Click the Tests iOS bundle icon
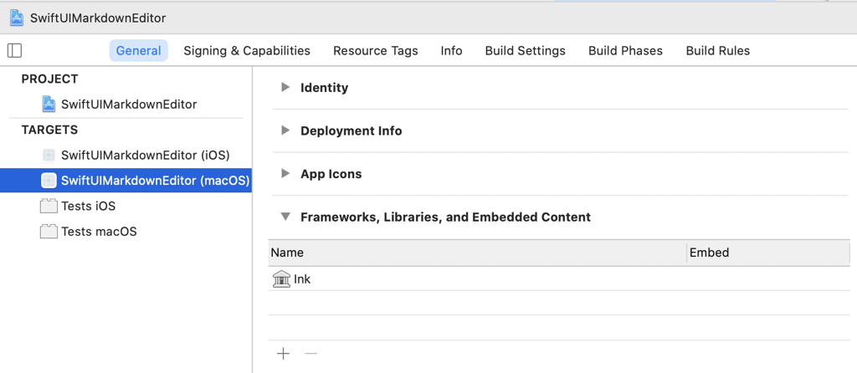The width and height of the screenshot is (857, 373). click(49, 206)
